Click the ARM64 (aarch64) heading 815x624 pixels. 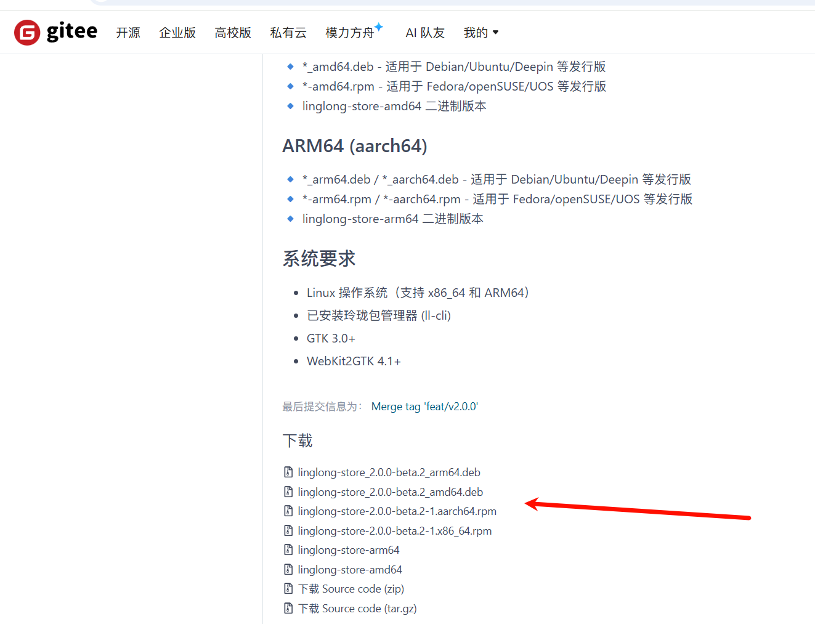tap(355, 146)
